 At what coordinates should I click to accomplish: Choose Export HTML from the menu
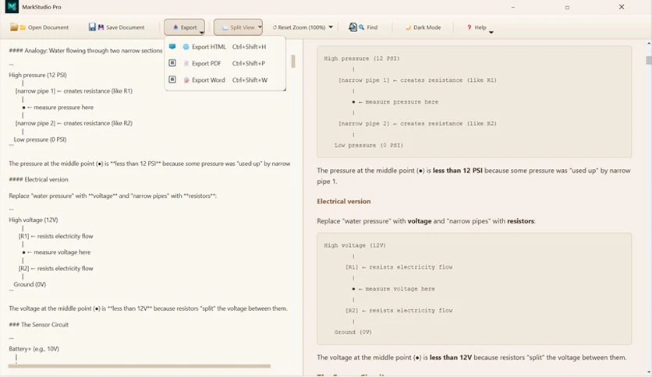[x=225, y=47]
